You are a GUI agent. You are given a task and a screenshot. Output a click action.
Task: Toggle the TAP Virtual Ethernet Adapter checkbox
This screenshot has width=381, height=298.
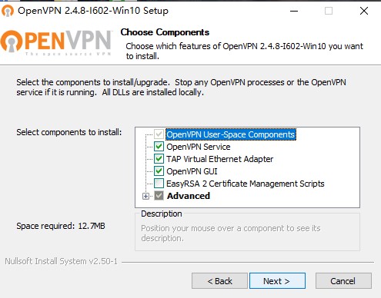click(159, 159)
